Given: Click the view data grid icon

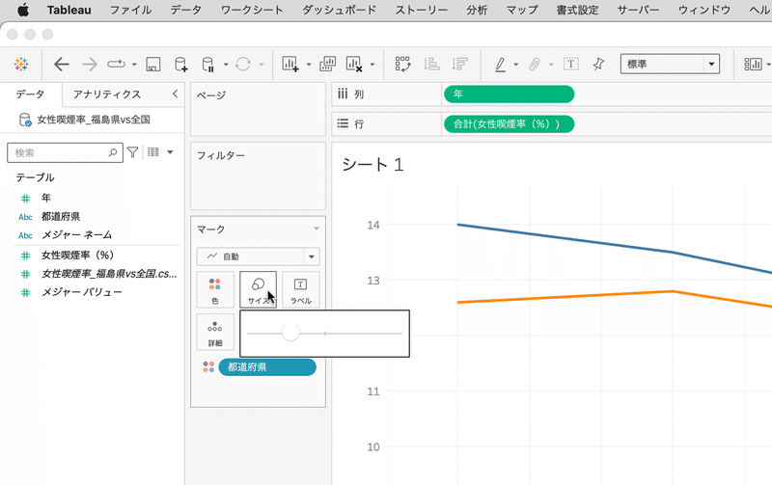Looking at the screenshot, I should [153, 152].
